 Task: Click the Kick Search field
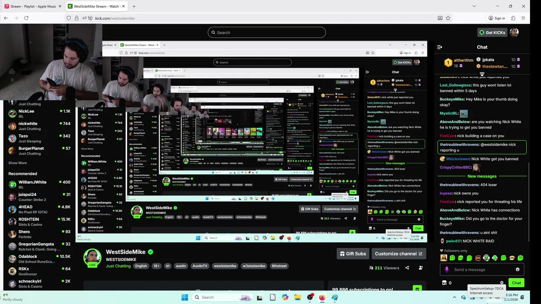(267, 33)
